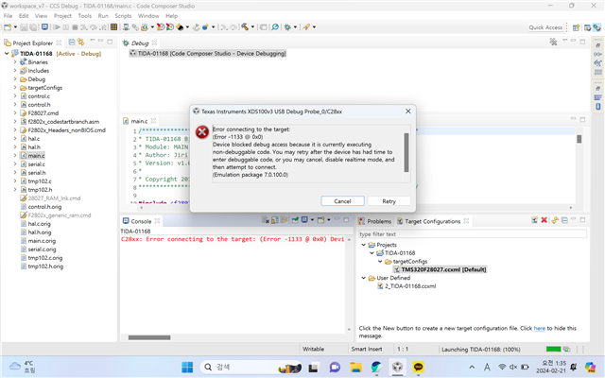Click the 'type filter text' field
This screenshot has height=378, width=605.
pyautogui.click(x=473, y=233)
